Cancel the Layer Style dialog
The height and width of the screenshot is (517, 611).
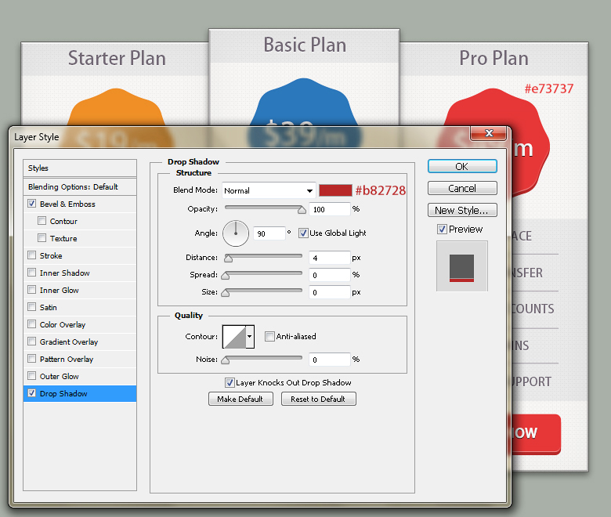tap(462, 188)
